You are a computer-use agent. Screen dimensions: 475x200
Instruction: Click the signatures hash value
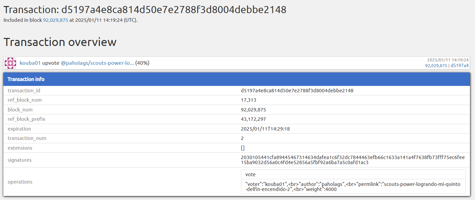(353, 160)
